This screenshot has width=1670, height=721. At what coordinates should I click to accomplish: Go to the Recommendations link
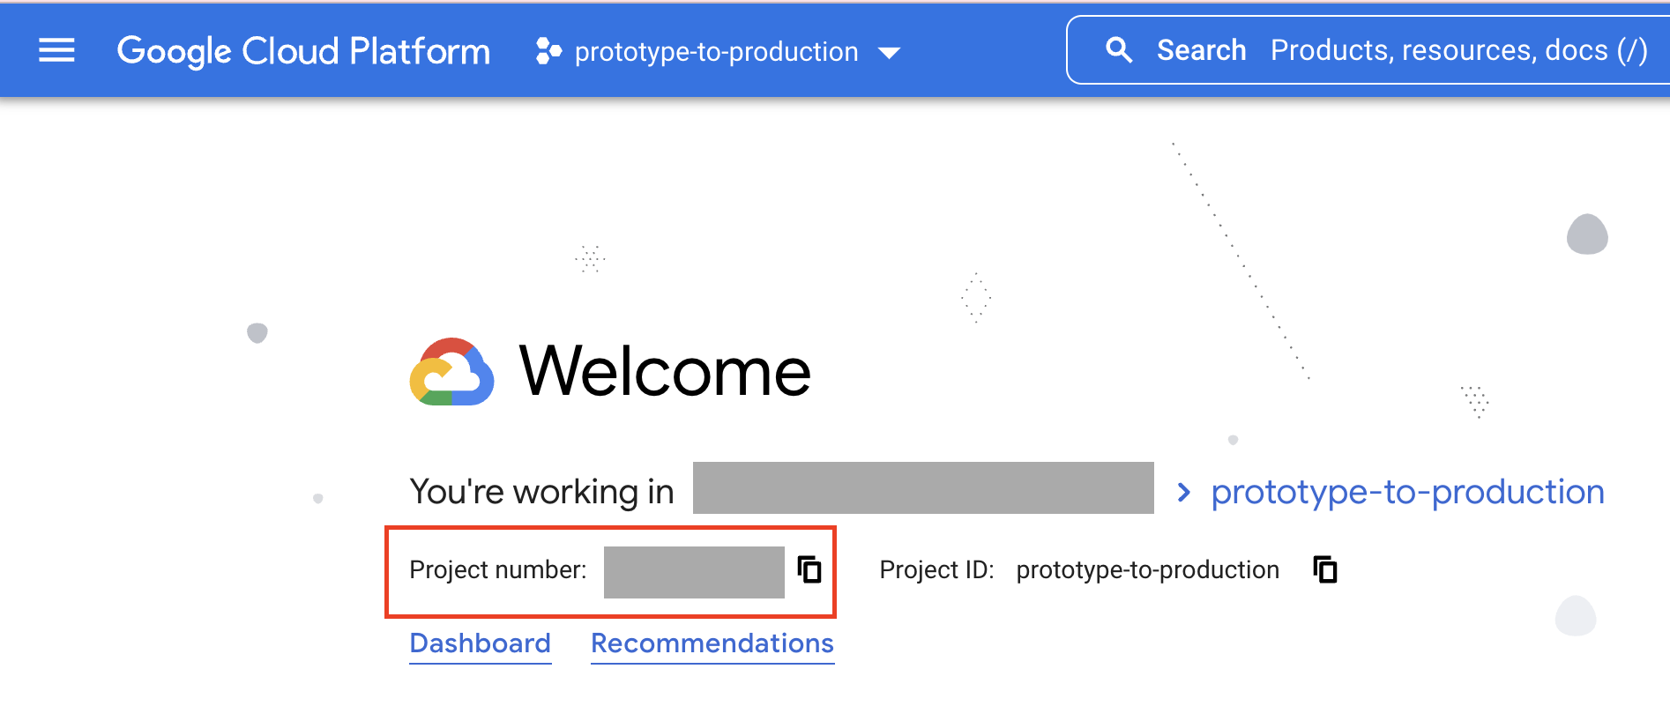pyautogui.click(x=712, y=643)
